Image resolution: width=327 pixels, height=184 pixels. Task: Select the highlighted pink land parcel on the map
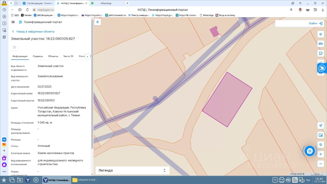point(227,99)
